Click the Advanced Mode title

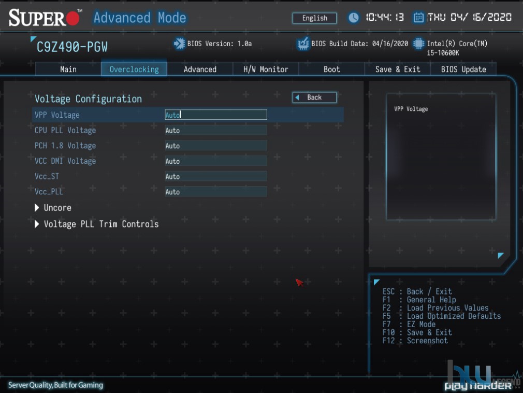[x=139, y=17]
